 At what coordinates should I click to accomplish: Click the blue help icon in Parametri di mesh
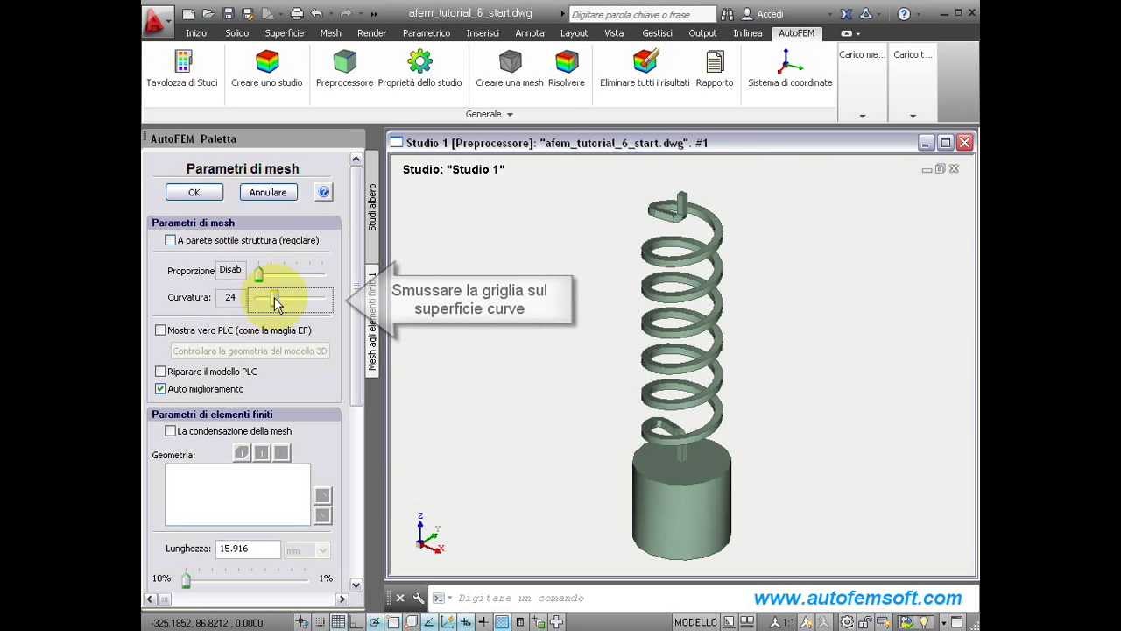coord(324,192)
